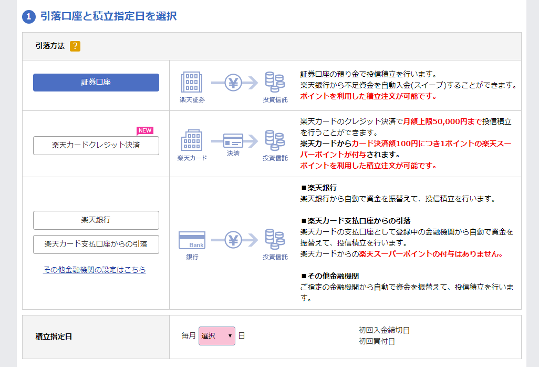
Task: Click the yen arrow icon in 証券口座 row
Action: (x=234, y=83)
